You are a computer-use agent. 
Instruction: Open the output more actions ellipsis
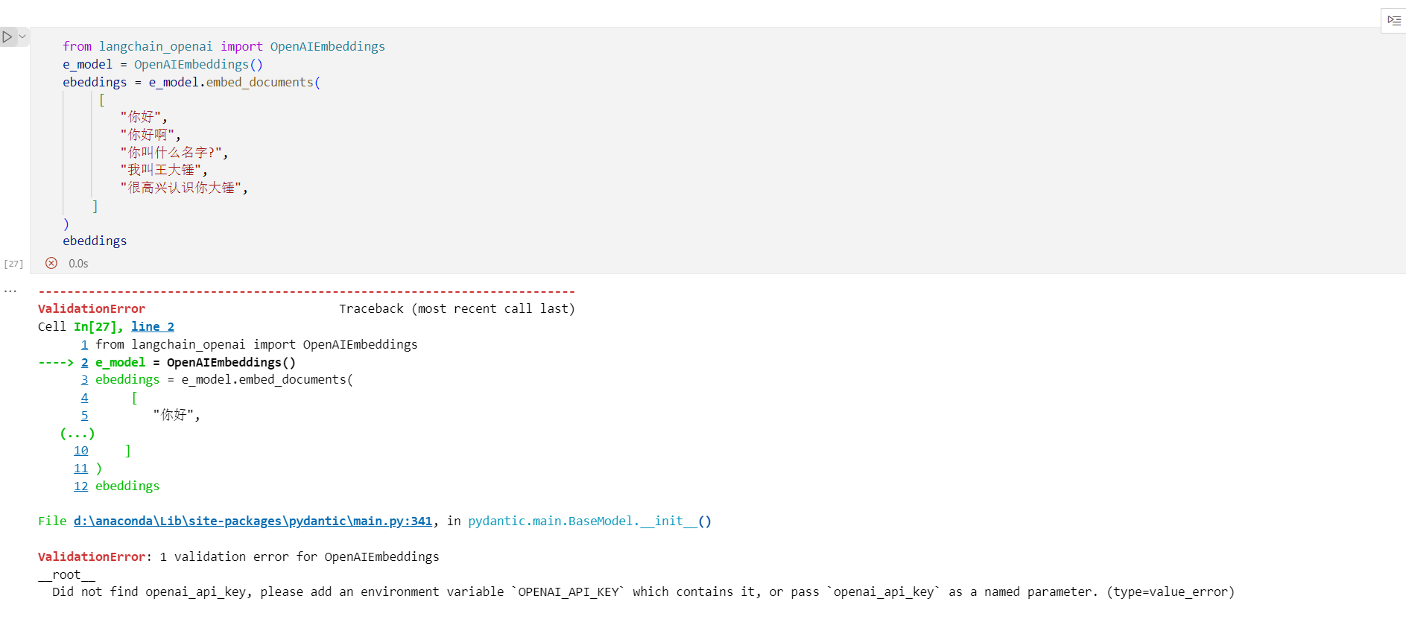pos(10,291)
